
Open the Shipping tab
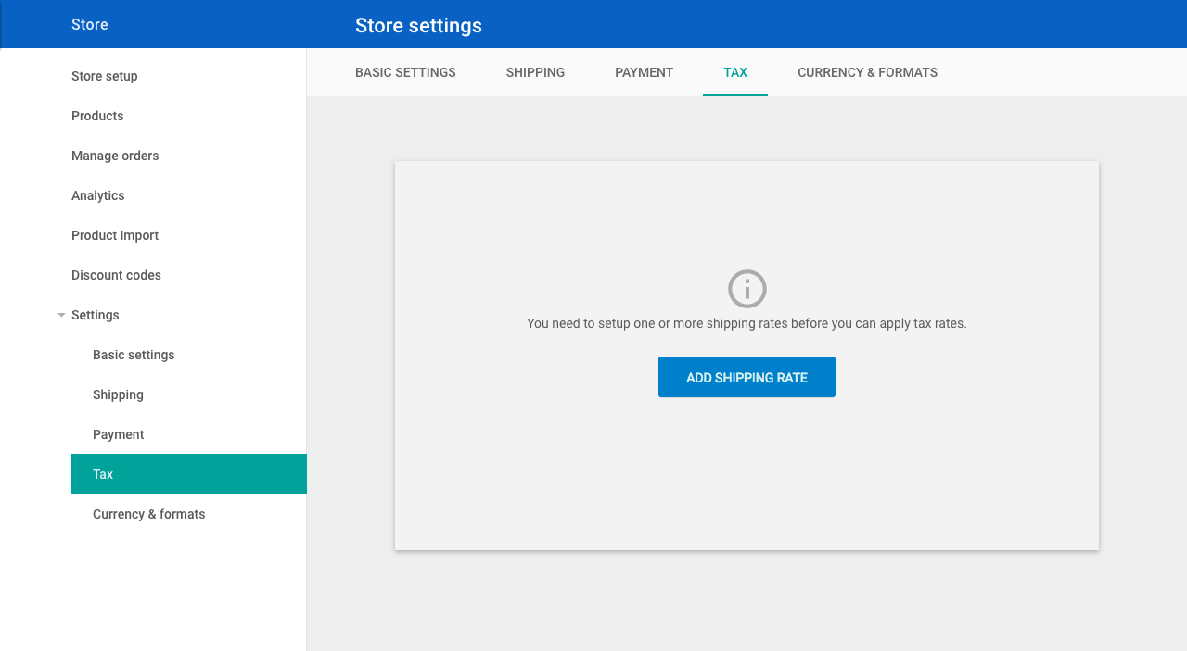pyautogui.click(x=535, y=72)
